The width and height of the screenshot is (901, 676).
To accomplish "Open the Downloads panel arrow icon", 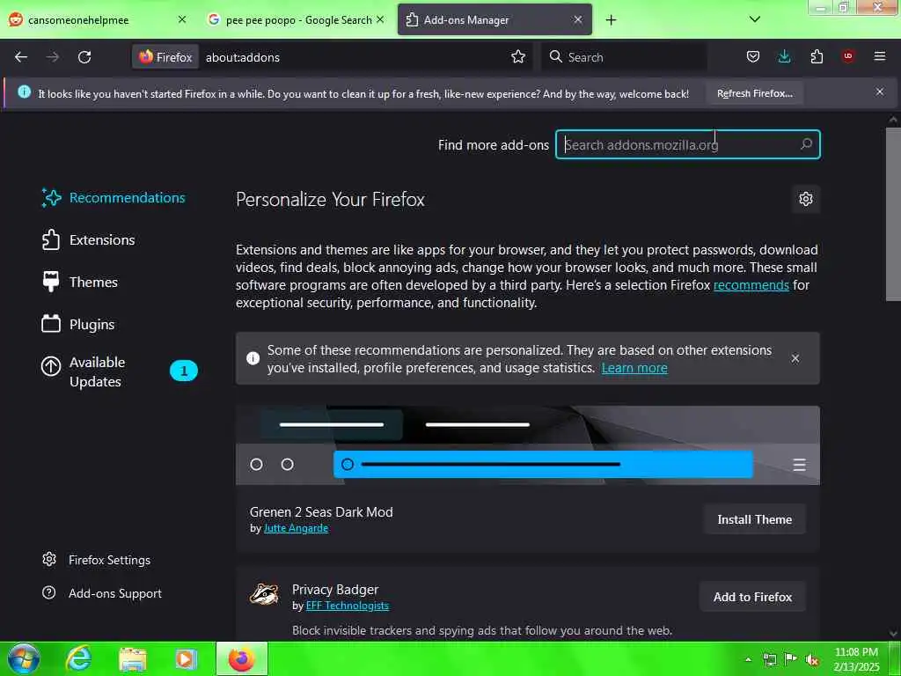I will (784, 56).
